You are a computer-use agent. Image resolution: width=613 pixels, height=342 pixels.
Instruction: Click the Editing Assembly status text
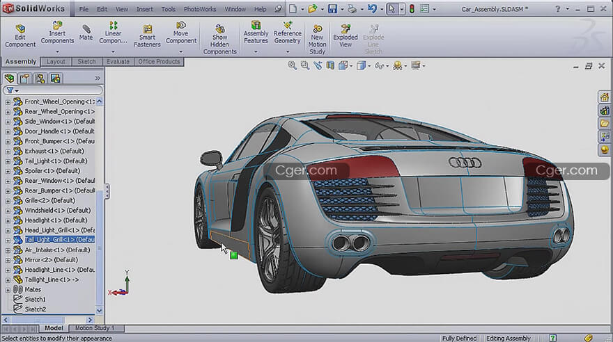[x=509, y=338]
